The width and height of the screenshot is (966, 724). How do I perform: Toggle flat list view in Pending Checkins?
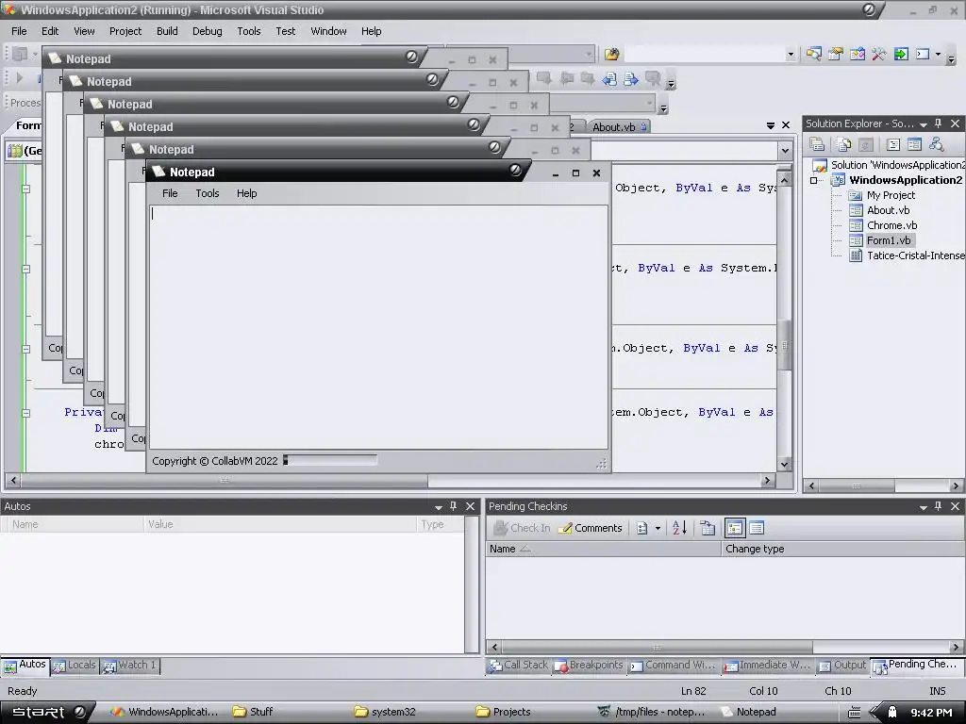pyautogui.click(x=757, y=528)
